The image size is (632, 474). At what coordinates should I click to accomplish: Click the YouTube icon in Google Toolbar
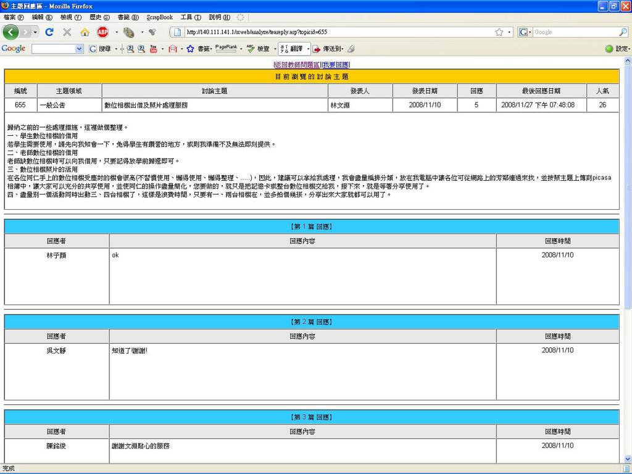[x=153, y=49]
